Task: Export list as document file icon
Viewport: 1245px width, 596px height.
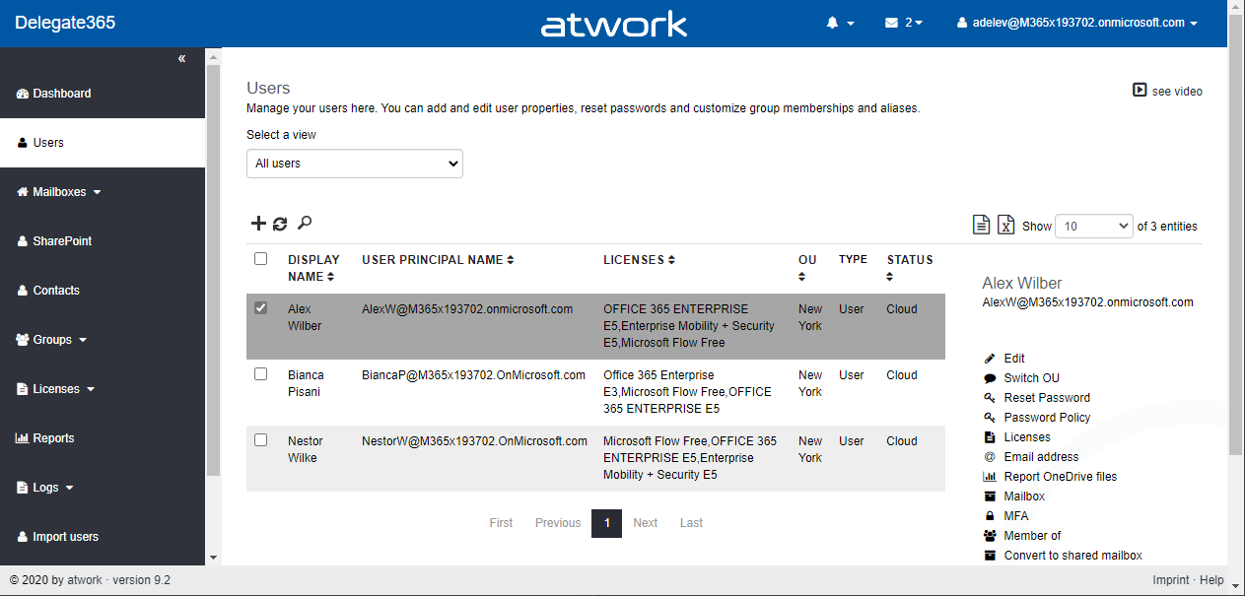Action: (x=981, y=225)
